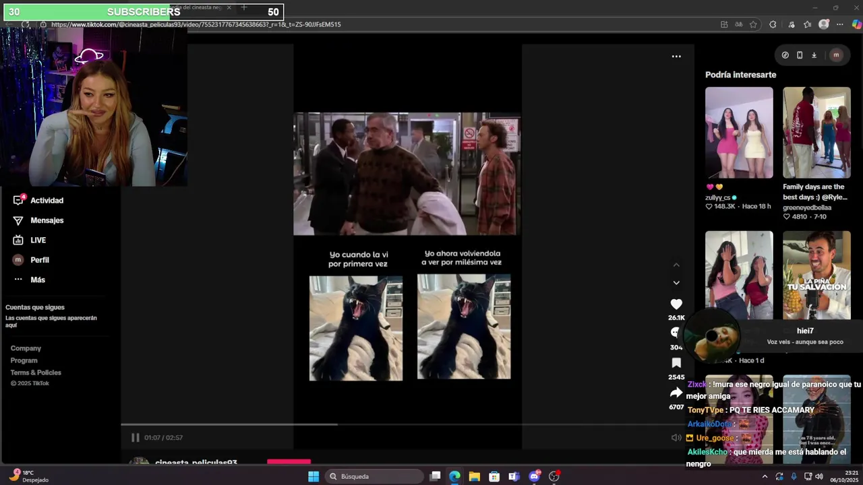
Task: Click the microphone icon in system tray
Action: tap(794, 476)
